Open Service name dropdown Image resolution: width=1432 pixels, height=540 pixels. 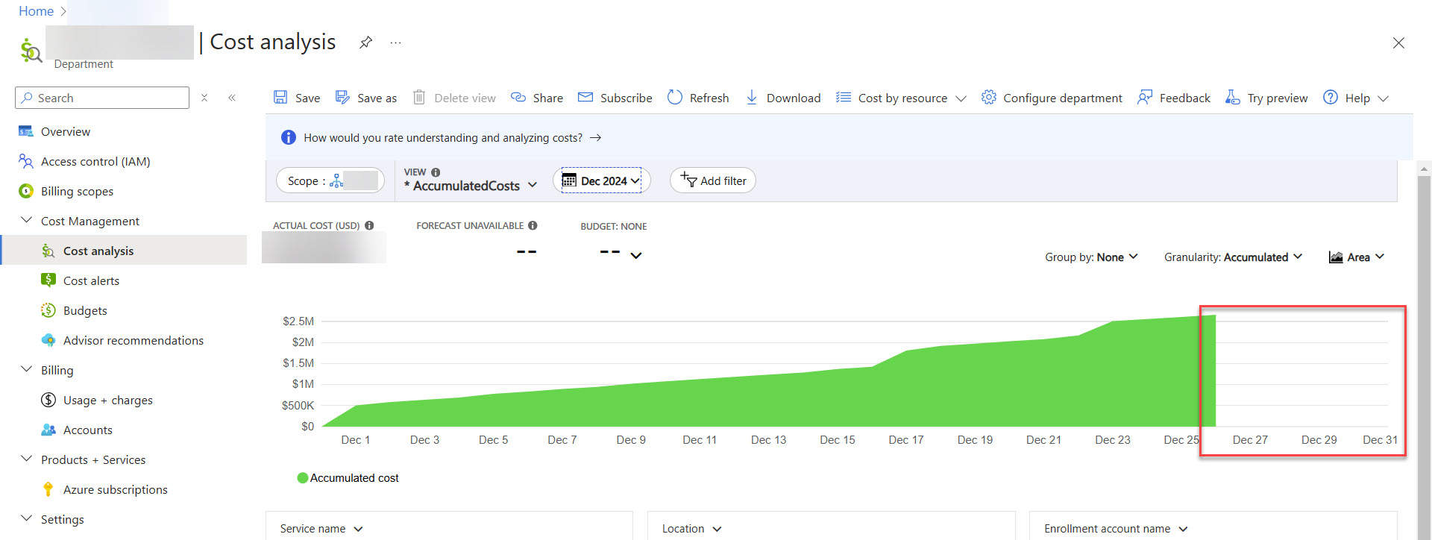pos(321,529)
